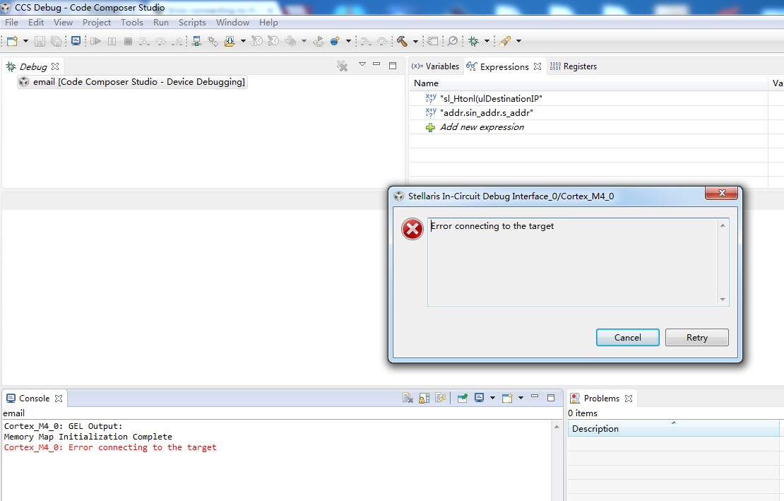Close the Stellaris error dialog
The height and width of the screenshot is (501, 784).
click(722, 193)
